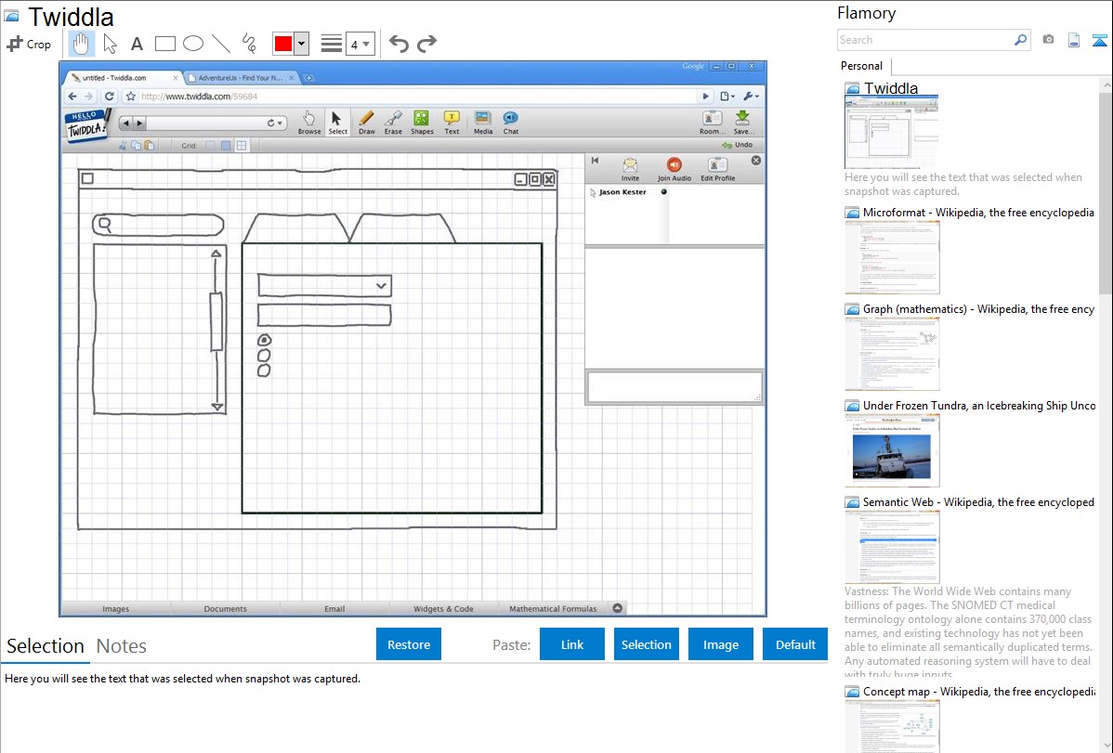
Task: Click the paste Link button
Action: [x=572, y=644]
